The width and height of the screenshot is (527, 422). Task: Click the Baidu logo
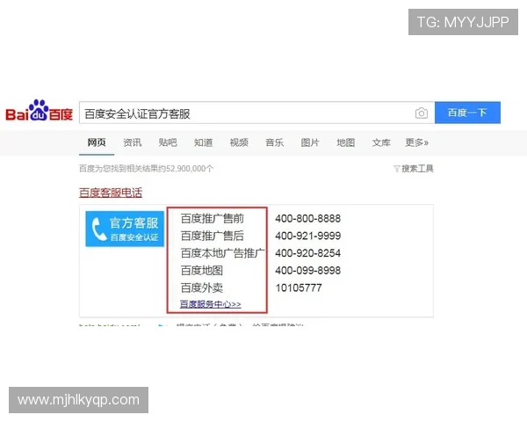(39, 111)
